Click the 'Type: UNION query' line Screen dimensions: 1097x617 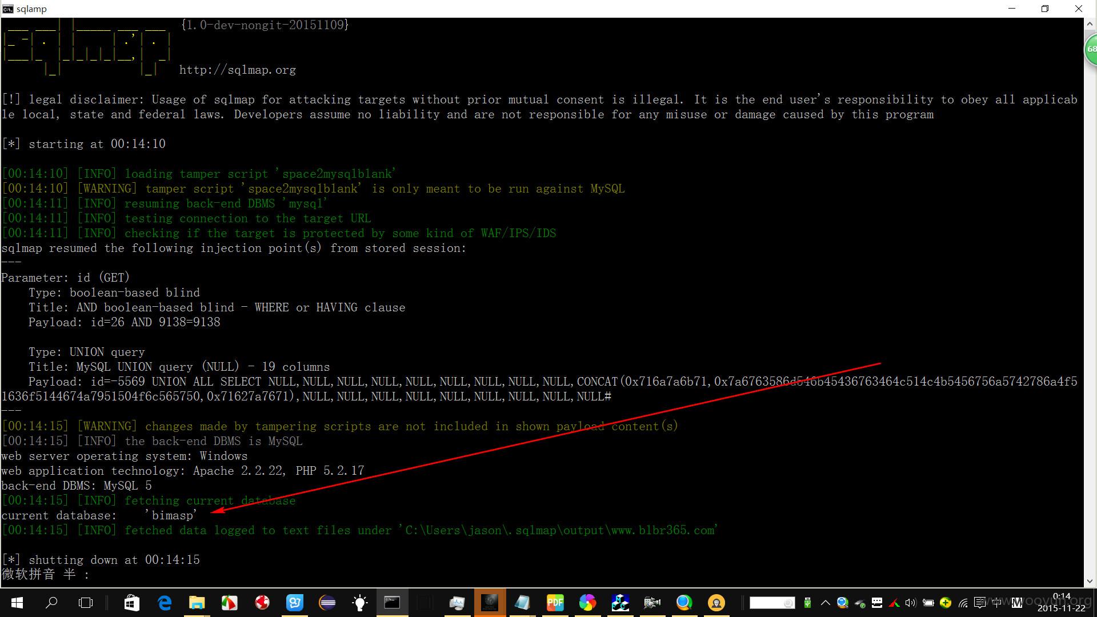pos(87,352)
